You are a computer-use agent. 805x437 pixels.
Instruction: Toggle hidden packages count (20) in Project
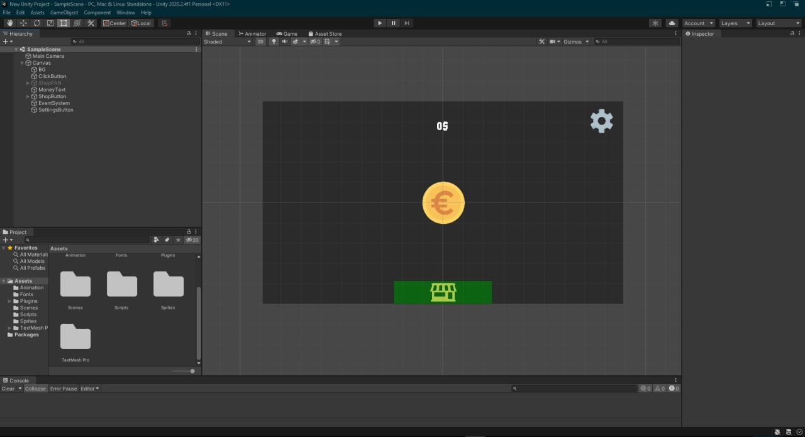[x=192, y=240]
